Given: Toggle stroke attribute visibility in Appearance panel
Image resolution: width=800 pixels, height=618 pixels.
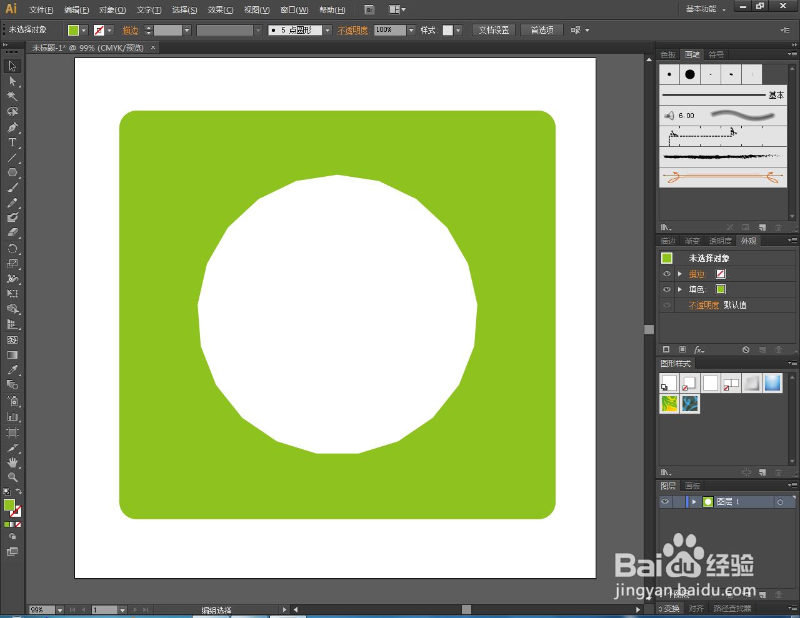Looking at the screenshot, I should (x=667, y=274).
